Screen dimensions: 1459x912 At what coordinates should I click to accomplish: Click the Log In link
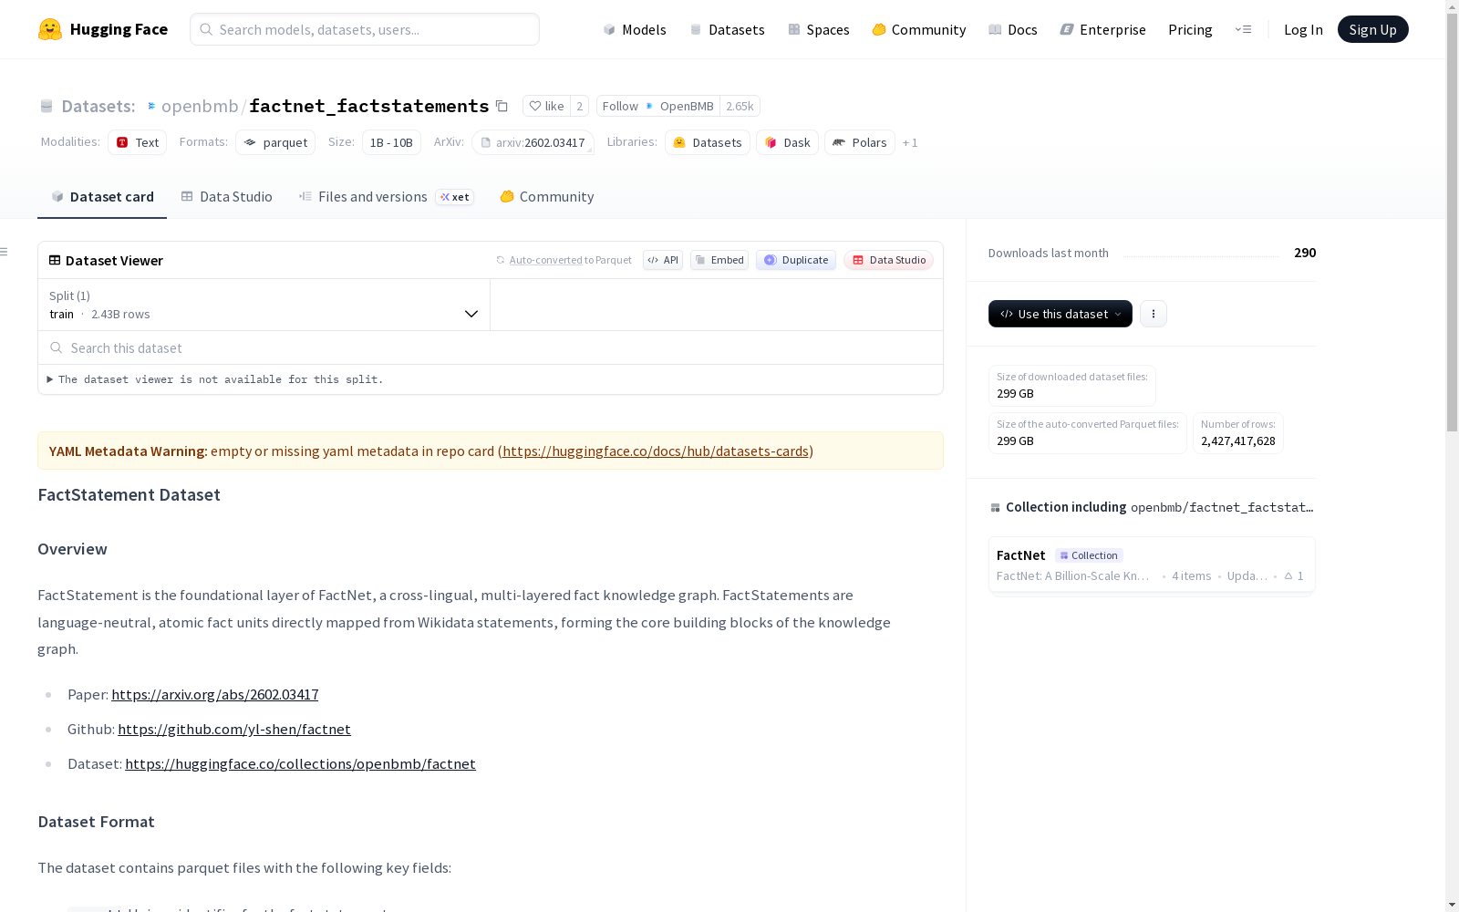(x=1303, y=29)
